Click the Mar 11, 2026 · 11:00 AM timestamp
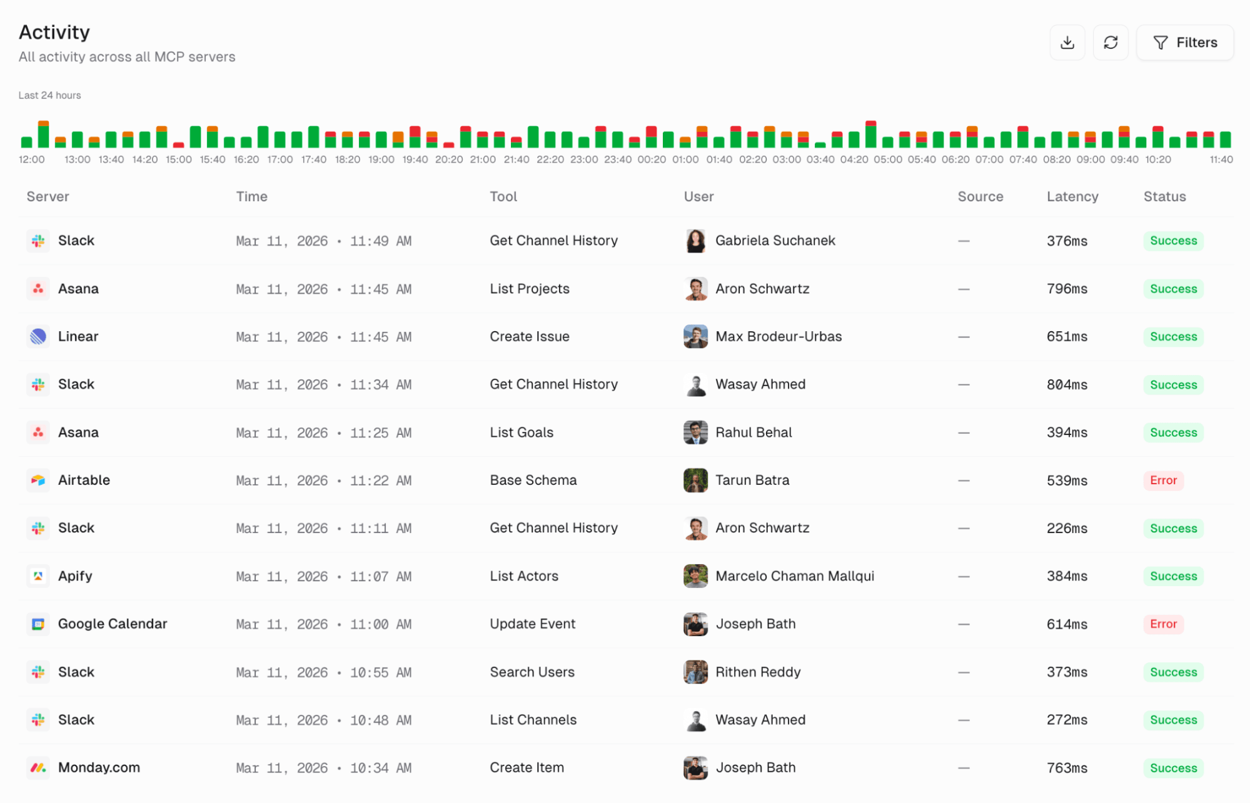 point(323,624)
